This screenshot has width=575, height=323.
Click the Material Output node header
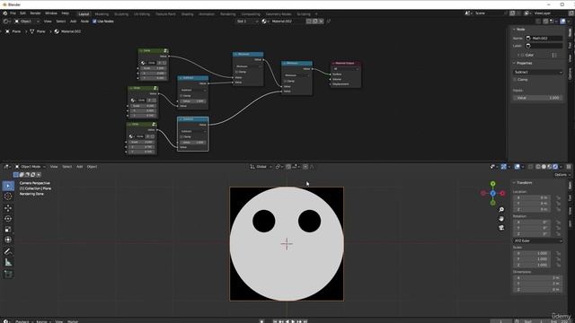coord(346,64)
